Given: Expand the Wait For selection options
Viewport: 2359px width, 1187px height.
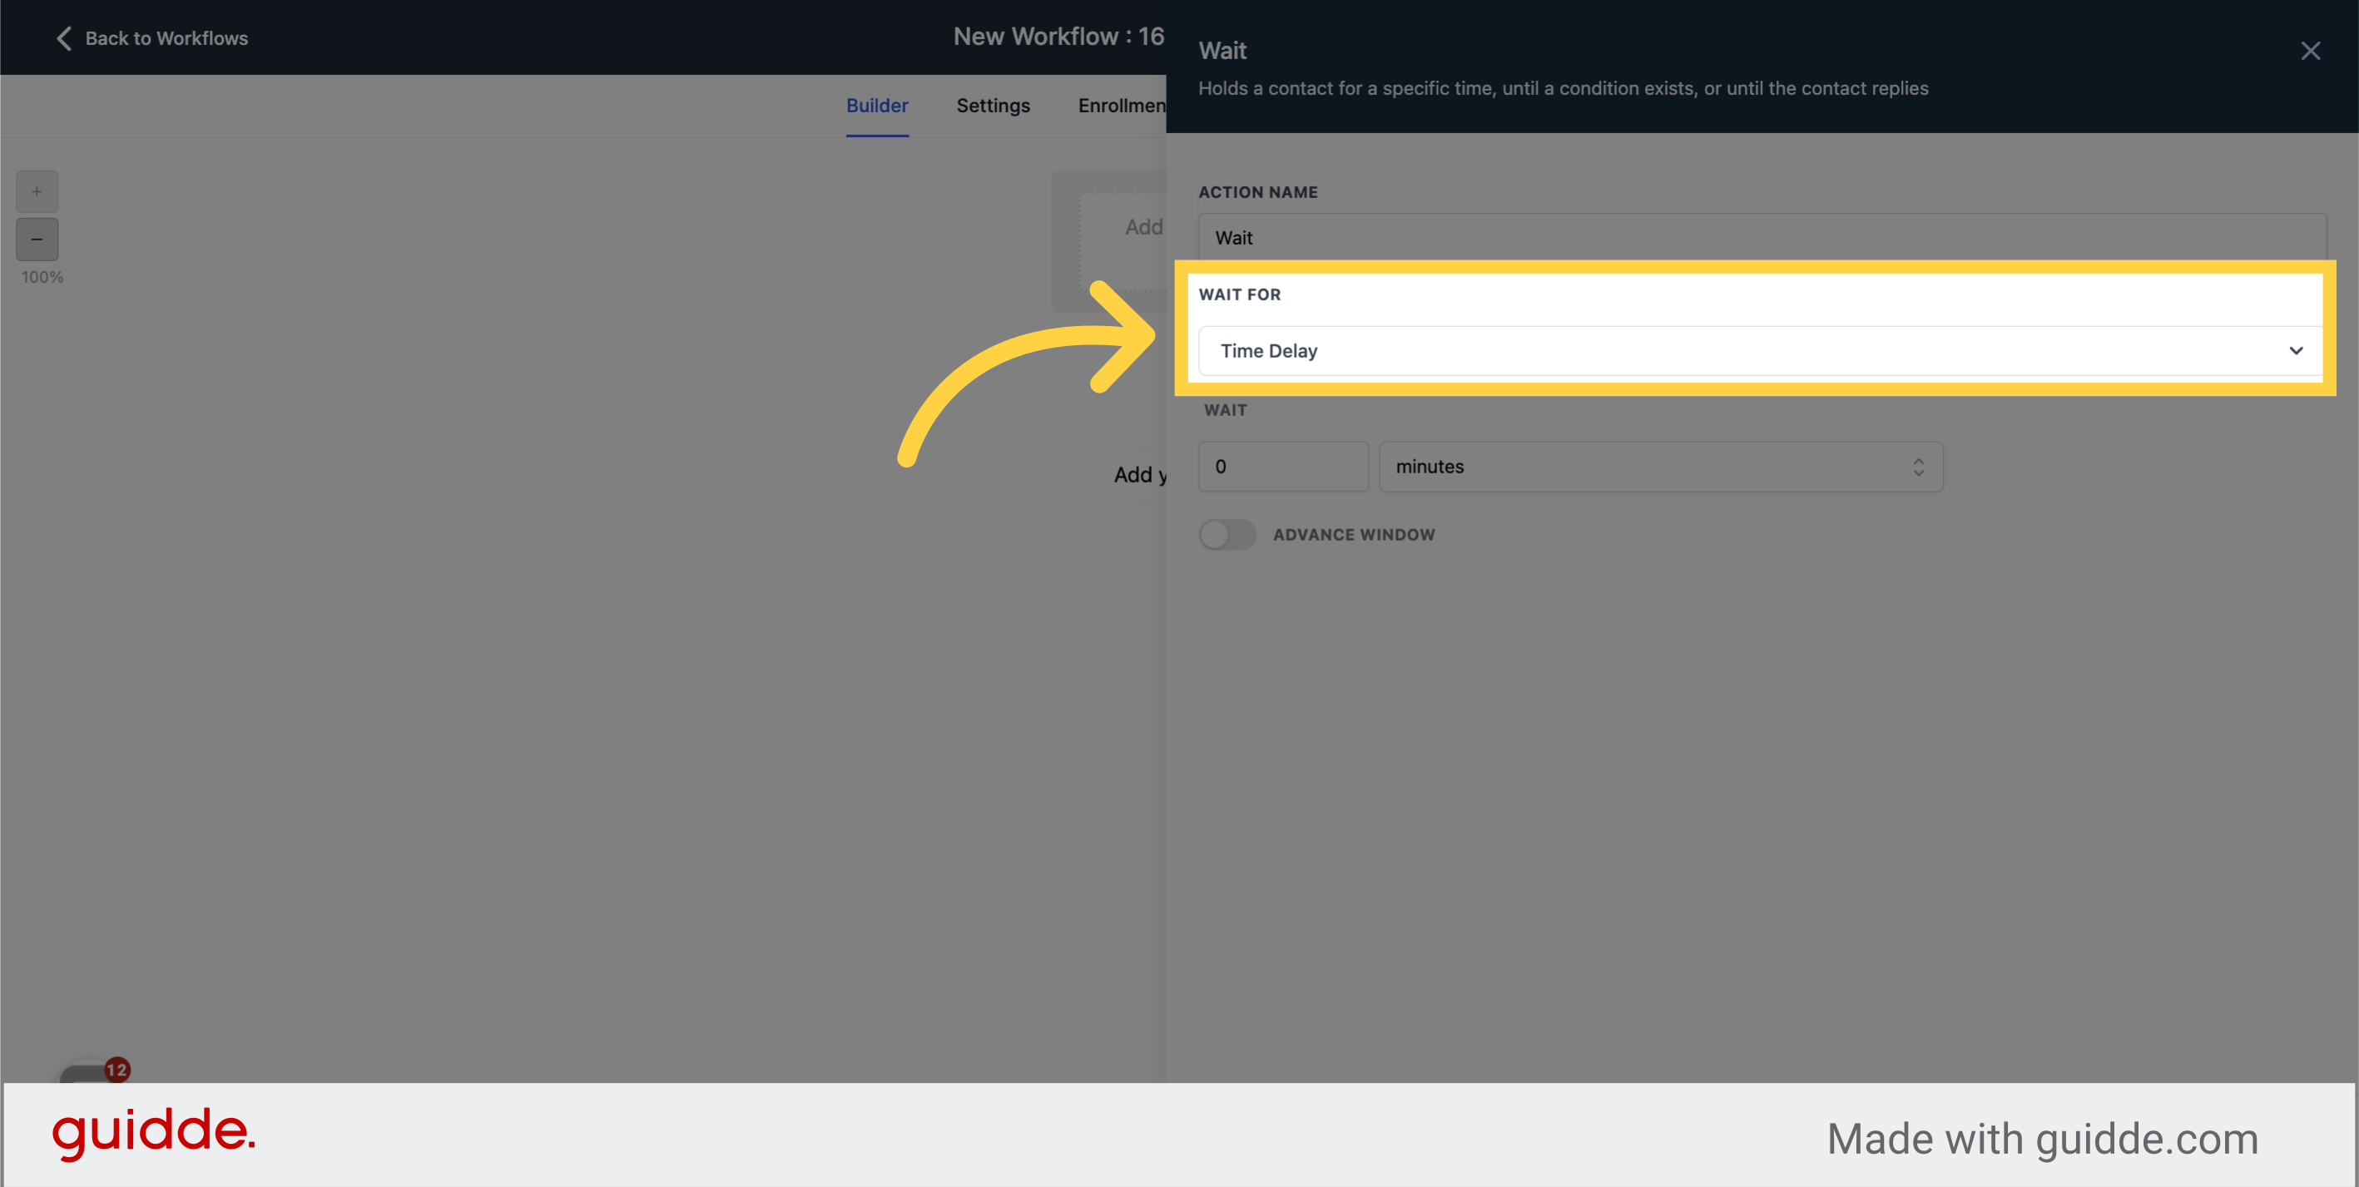Looking at the screenshot, I should [x=1758, y=350].
